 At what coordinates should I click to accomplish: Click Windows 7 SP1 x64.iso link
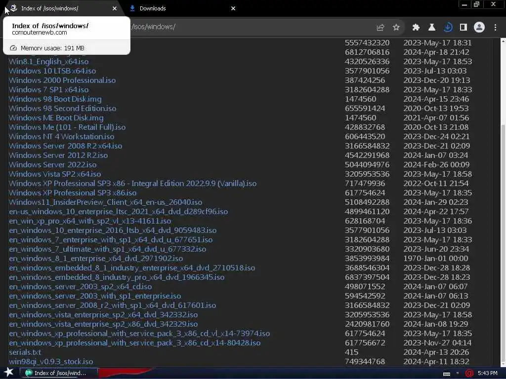coord(49,90)
